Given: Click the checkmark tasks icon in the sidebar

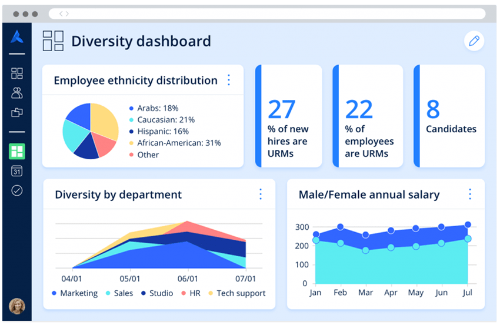Looking at the screenshot, I should pyautogui.click(x=17, y=190).
